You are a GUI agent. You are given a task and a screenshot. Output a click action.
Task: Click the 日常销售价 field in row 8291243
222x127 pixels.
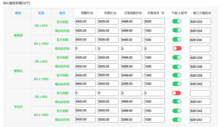pos(131,119)
